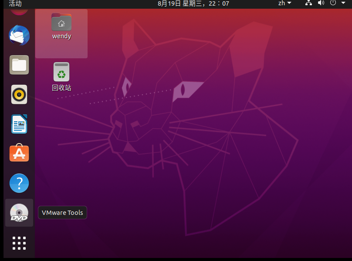Click the partially hidden top dock icon
Viewport: 352px width, 261px height.
(x=19, y=12)
